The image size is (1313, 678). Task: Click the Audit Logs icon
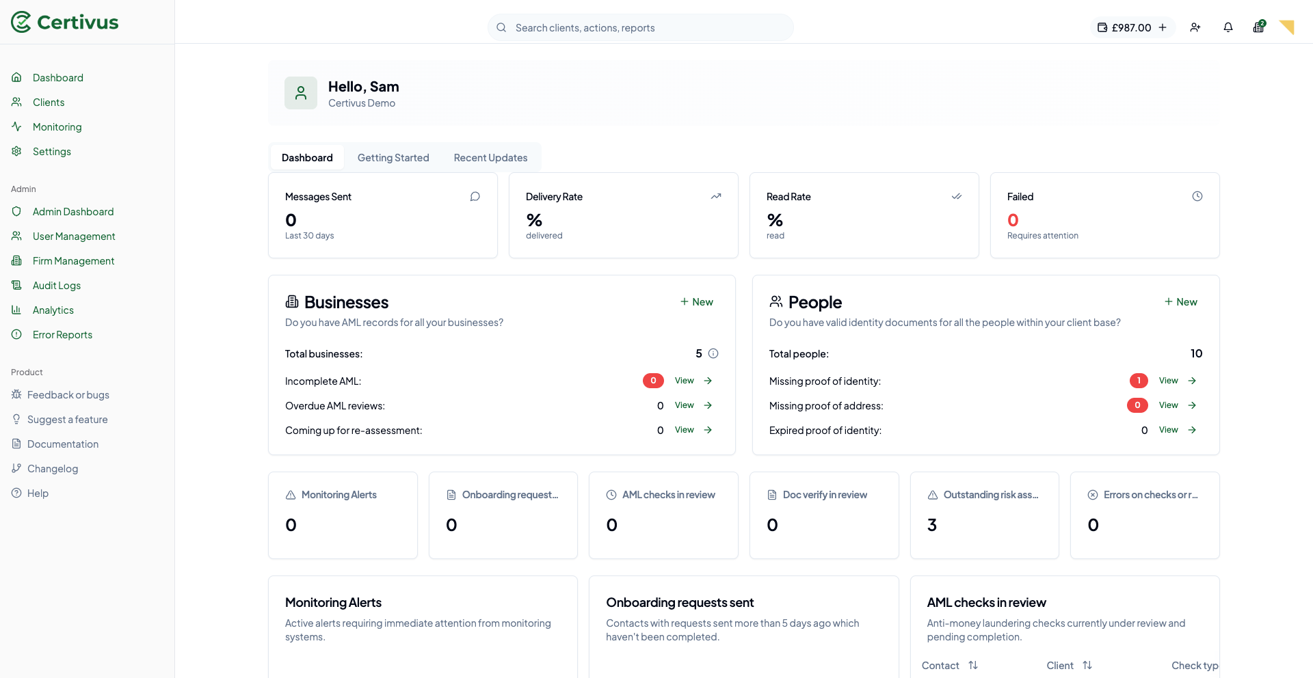[x=16, y=285]
